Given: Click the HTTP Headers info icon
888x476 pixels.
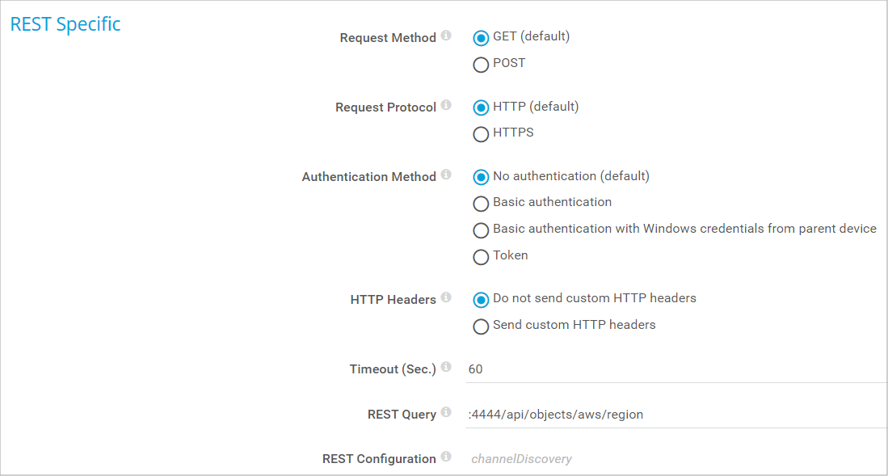Looking at the screenshot, I should (446, 298).
